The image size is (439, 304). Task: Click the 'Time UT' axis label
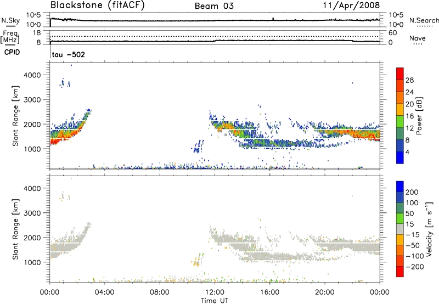[x=215, y=301]
